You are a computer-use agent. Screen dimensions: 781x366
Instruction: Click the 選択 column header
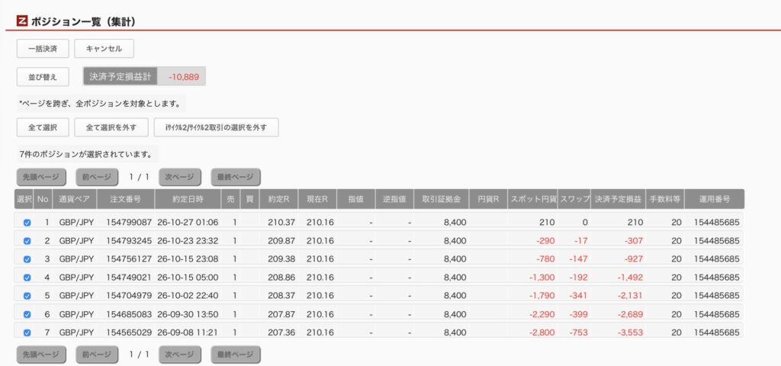pos(24,199)
